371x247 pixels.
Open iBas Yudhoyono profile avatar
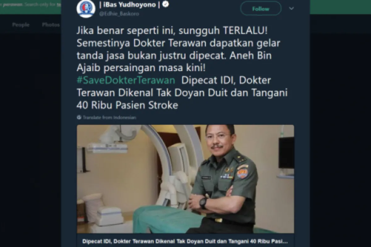tap(86, 8)
